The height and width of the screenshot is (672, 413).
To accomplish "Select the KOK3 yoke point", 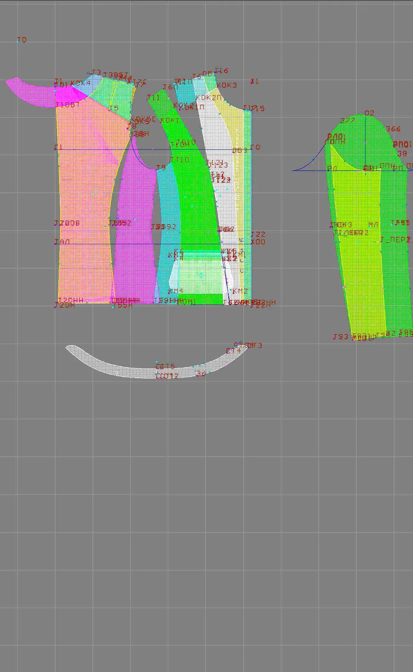I will [227, 85].
